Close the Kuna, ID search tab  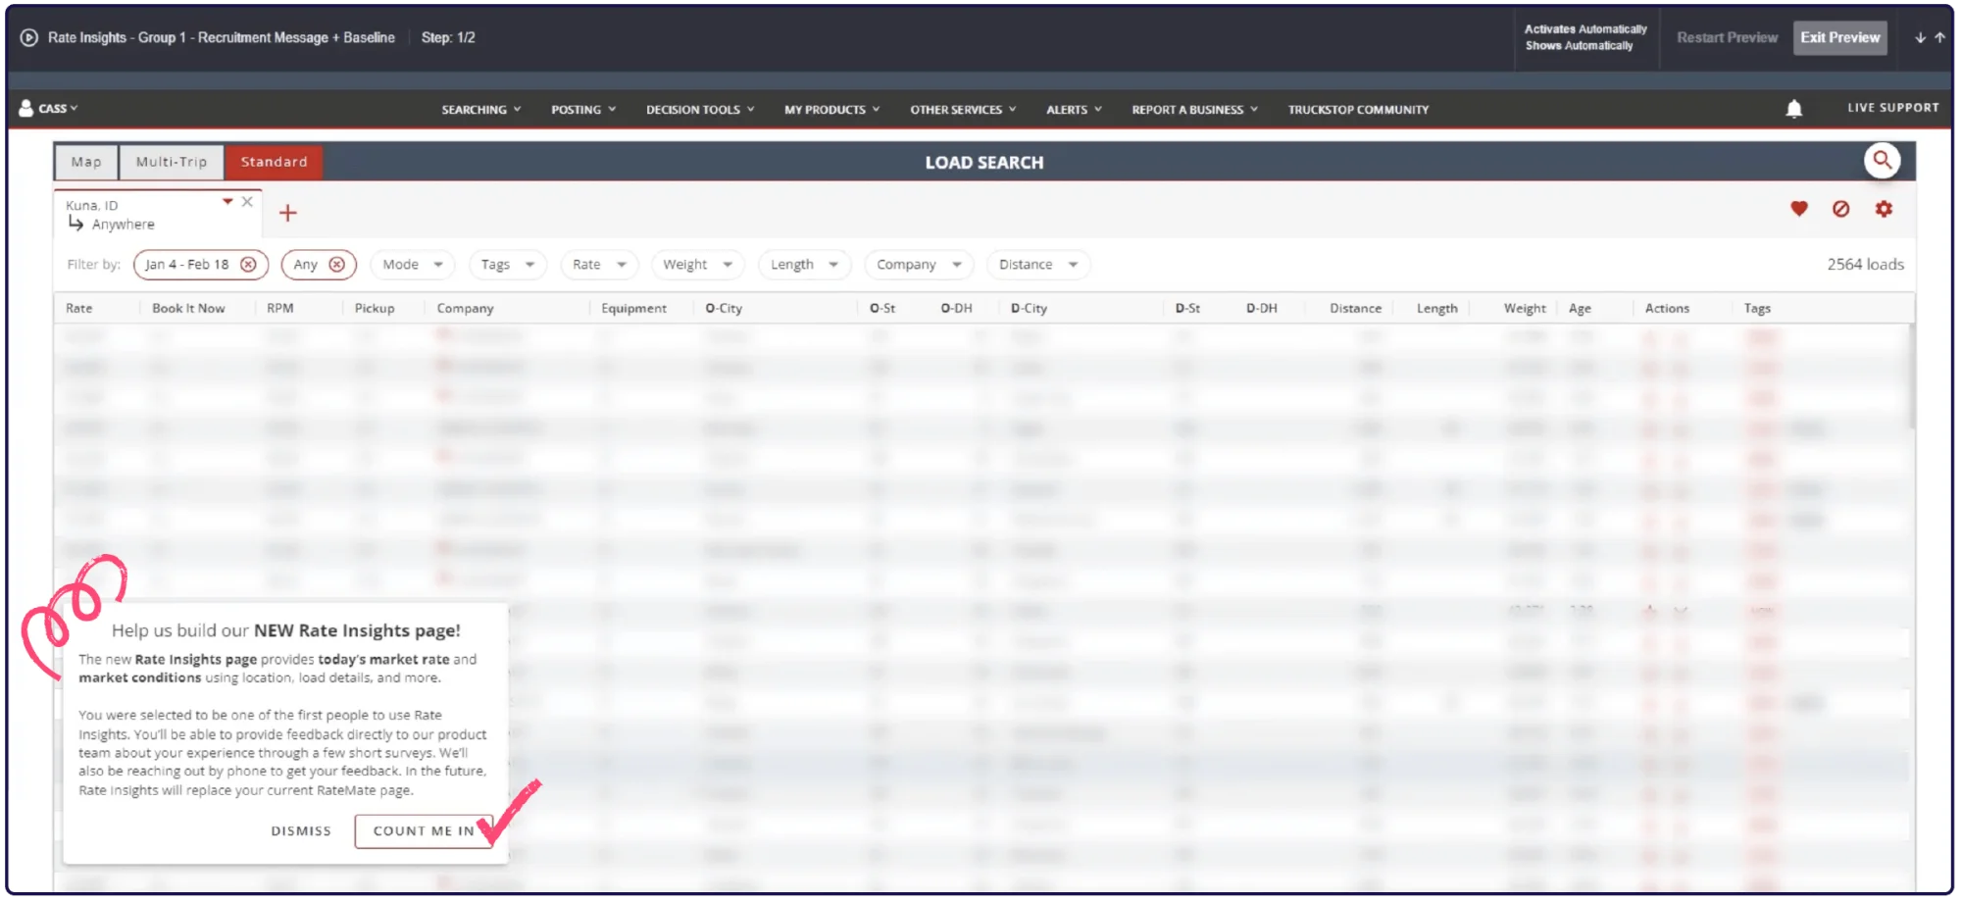pyautogui.click(x=247, y=202)
